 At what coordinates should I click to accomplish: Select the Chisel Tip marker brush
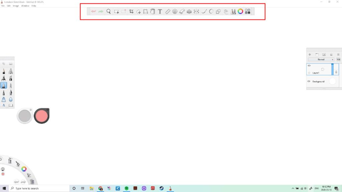click(x=11, y=78)
